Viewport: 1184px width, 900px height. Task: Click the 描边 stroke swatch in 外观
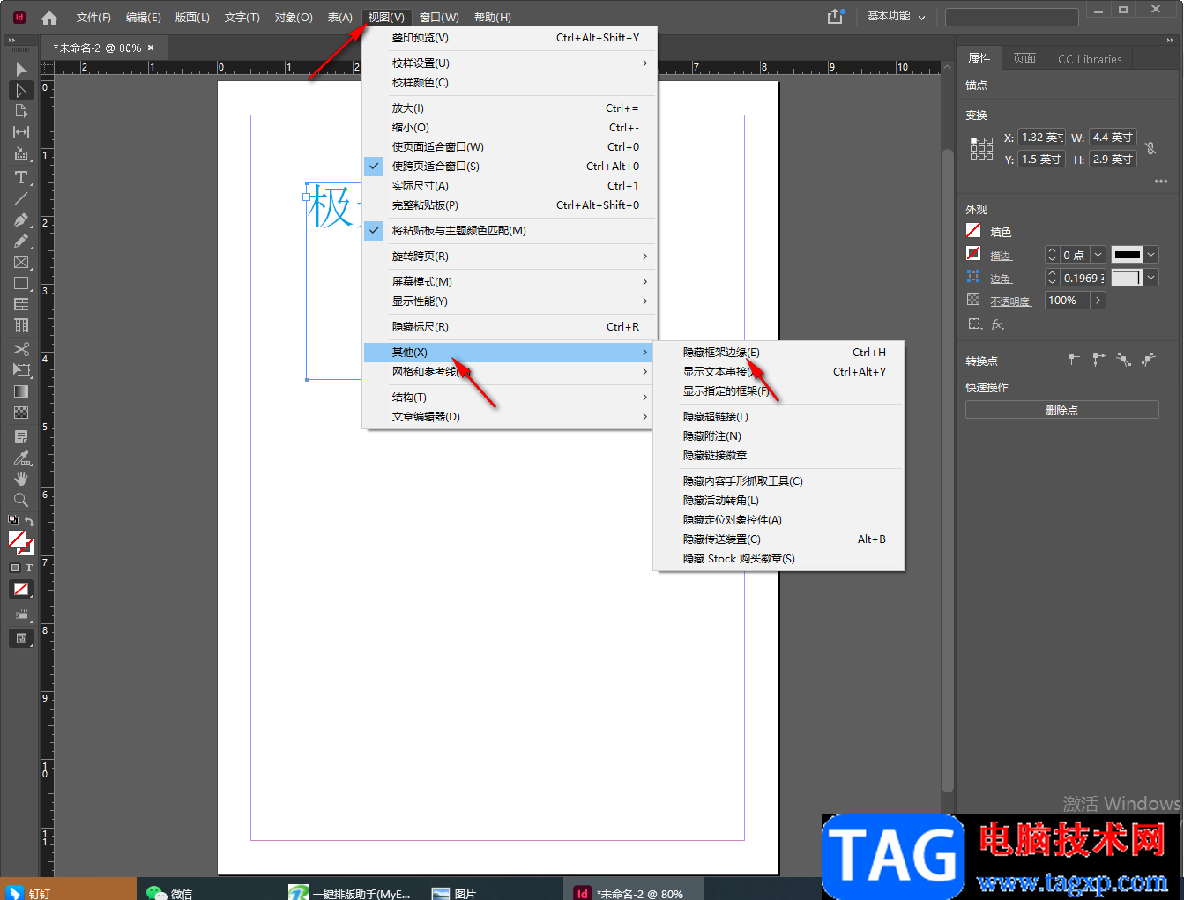point(973,254)
